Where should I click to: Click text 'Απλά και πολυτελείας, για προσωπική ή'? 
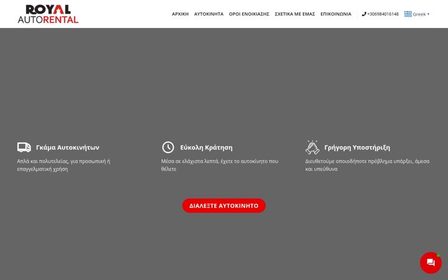pyautogui.click(x=63, y=161)
